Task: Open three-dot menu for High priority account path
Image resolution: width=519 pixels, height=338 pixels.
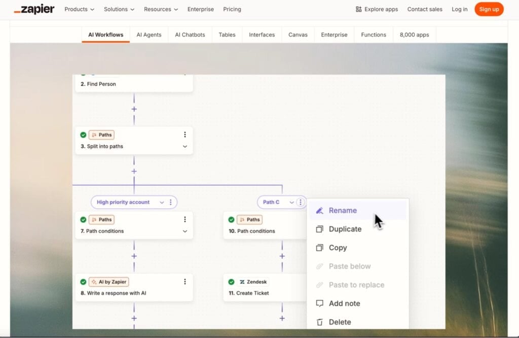Action: (x=171, y=202)
